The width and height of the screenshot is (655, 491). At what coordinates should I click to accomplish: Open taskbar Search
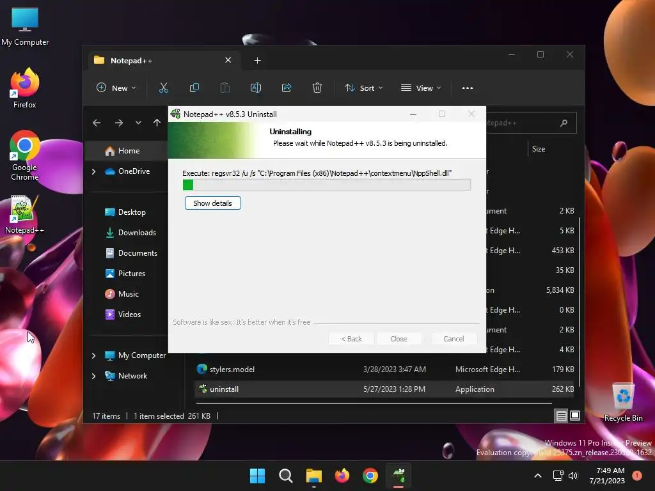[x=286, y=476]
